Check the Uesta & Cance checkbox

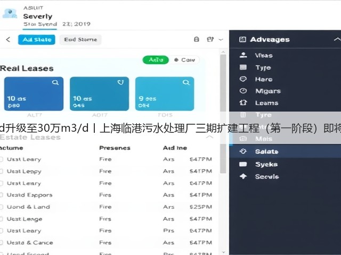coord(1,243)
